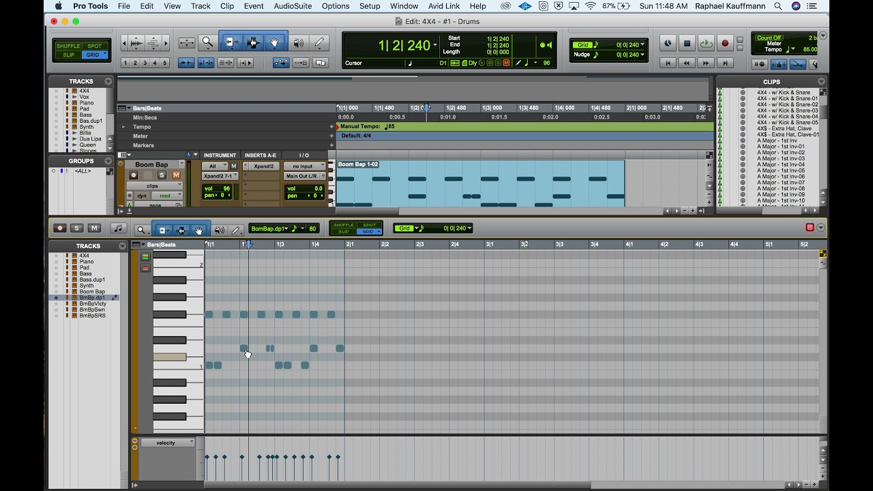Enable Spot edit mode in top toolbar
The image size is (873, 491).
[x=94, y=46]
